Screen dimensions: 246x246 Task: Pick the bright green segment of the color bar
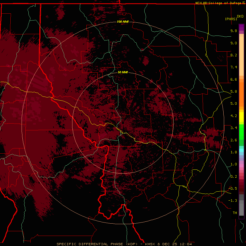pyautogui.click(x=241, y=132)
